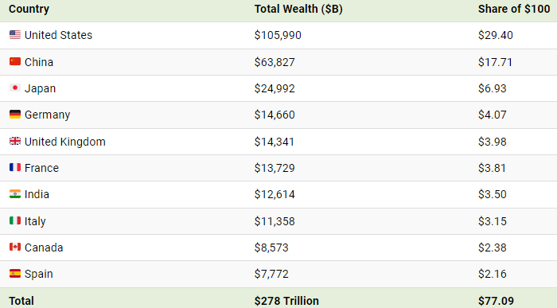Select India's $12,614 wealth value
The width and height of the screenshot is (557, 308).
pos(275,194)
